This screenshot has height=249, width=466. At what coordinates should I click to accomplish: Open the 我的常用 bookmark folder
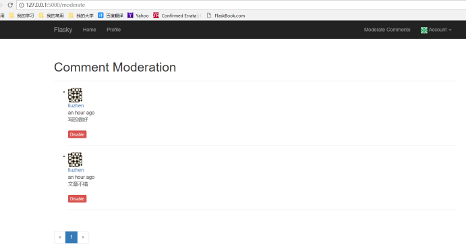[51, 16]
